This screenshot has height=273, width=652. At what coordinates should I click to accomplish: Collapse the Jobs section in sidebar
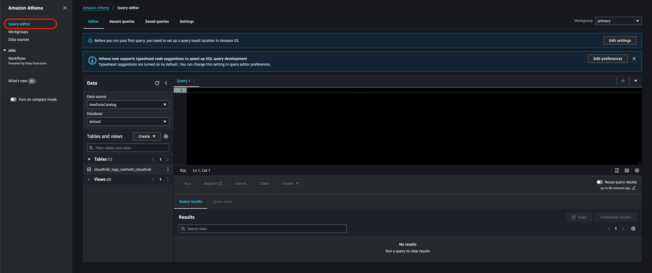pos(5,50)
